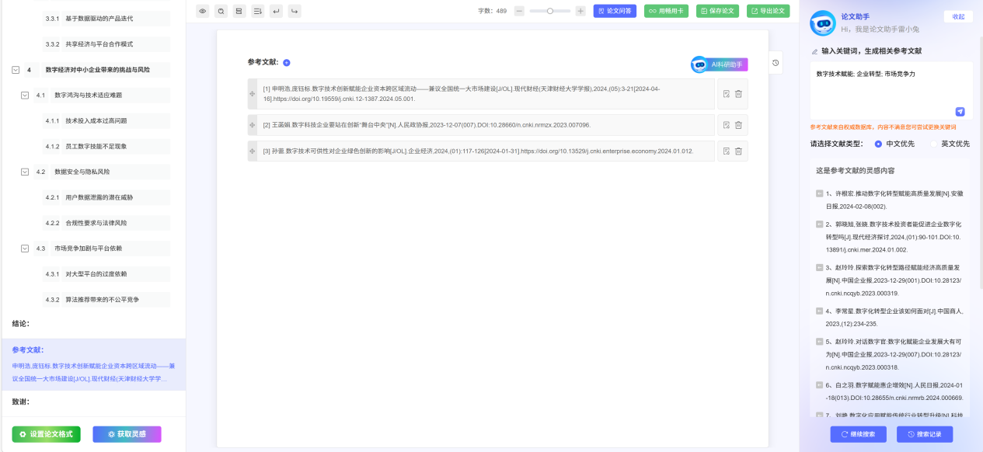Click reference text [3] 孙蕾 entry
Screen dimensions: 983x452
(486, 151)
